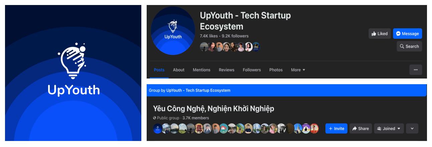432x147 pixels.
Task: Click the Invite button in the group
Action: (x=336, y=129)
